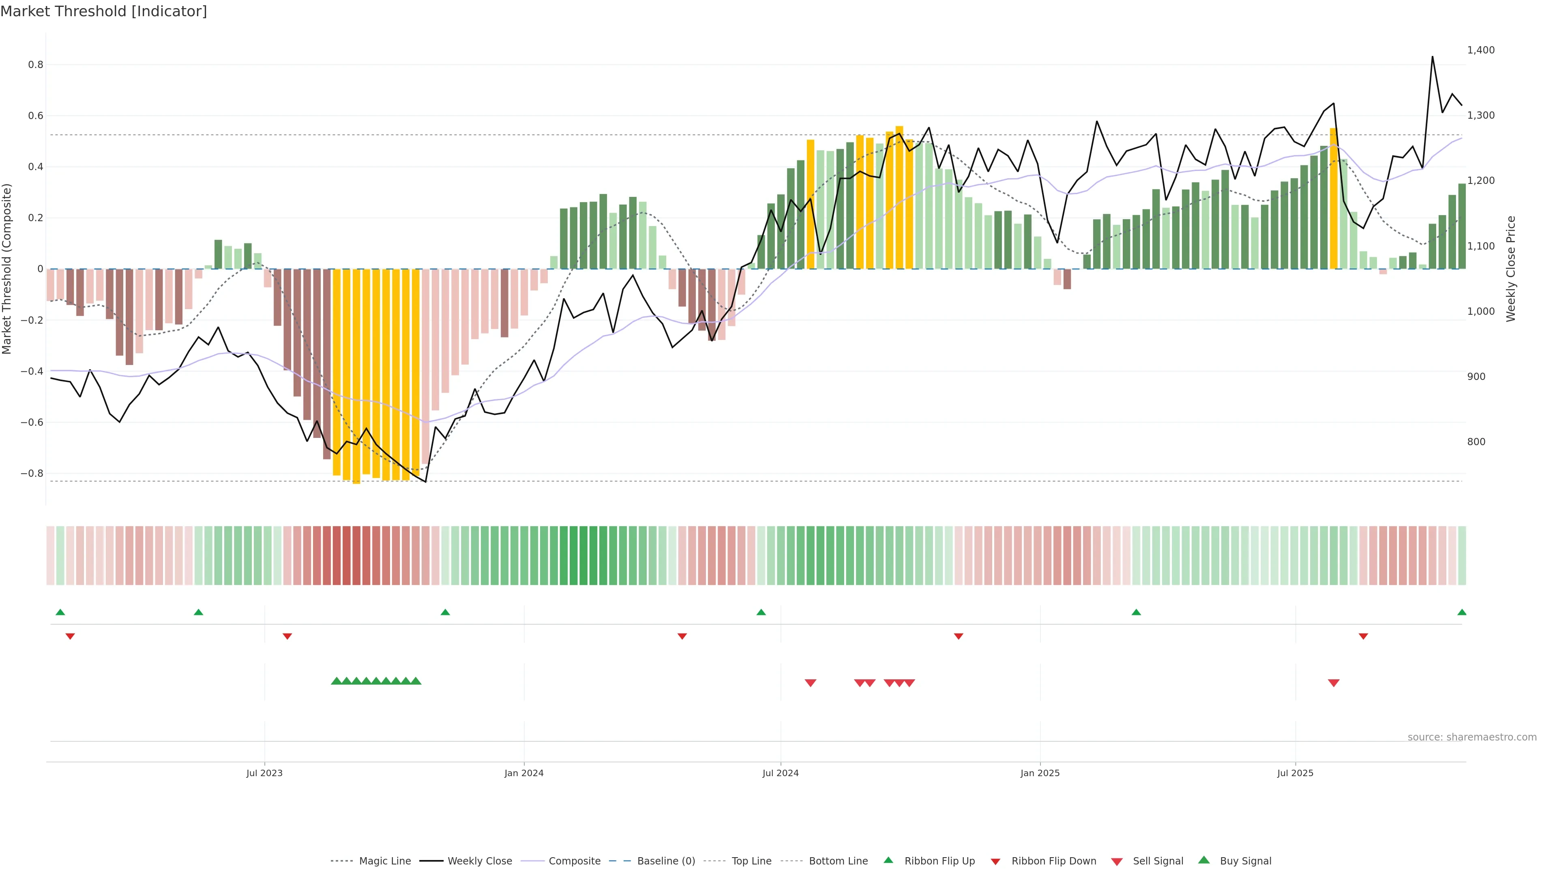
Task: Click the leftmost buy signal triangle in the cluster
Action: click(336, 681)
